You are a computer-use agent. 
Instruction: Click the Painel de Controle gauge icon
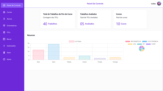(4, 5)
